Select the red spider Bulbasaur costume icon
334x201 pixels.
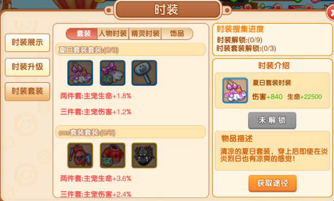coord(112,156)
